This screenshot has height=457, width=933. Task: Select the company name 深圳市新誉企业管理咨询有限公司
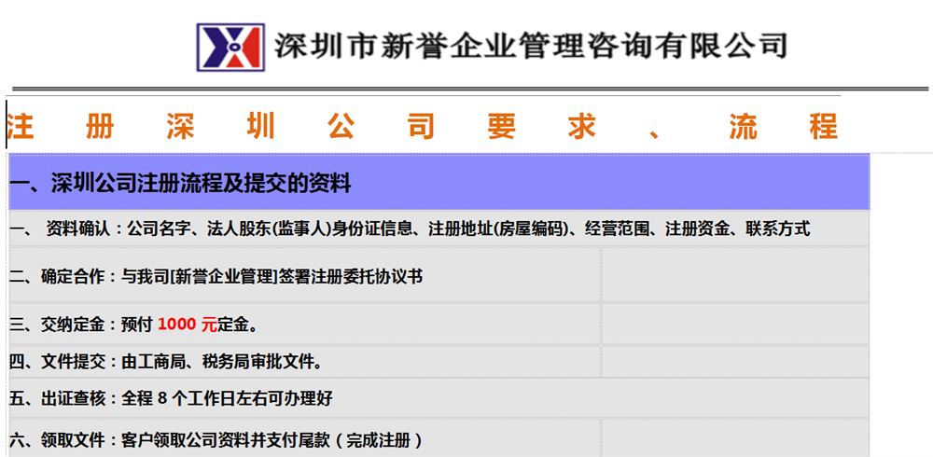point(531,46)
